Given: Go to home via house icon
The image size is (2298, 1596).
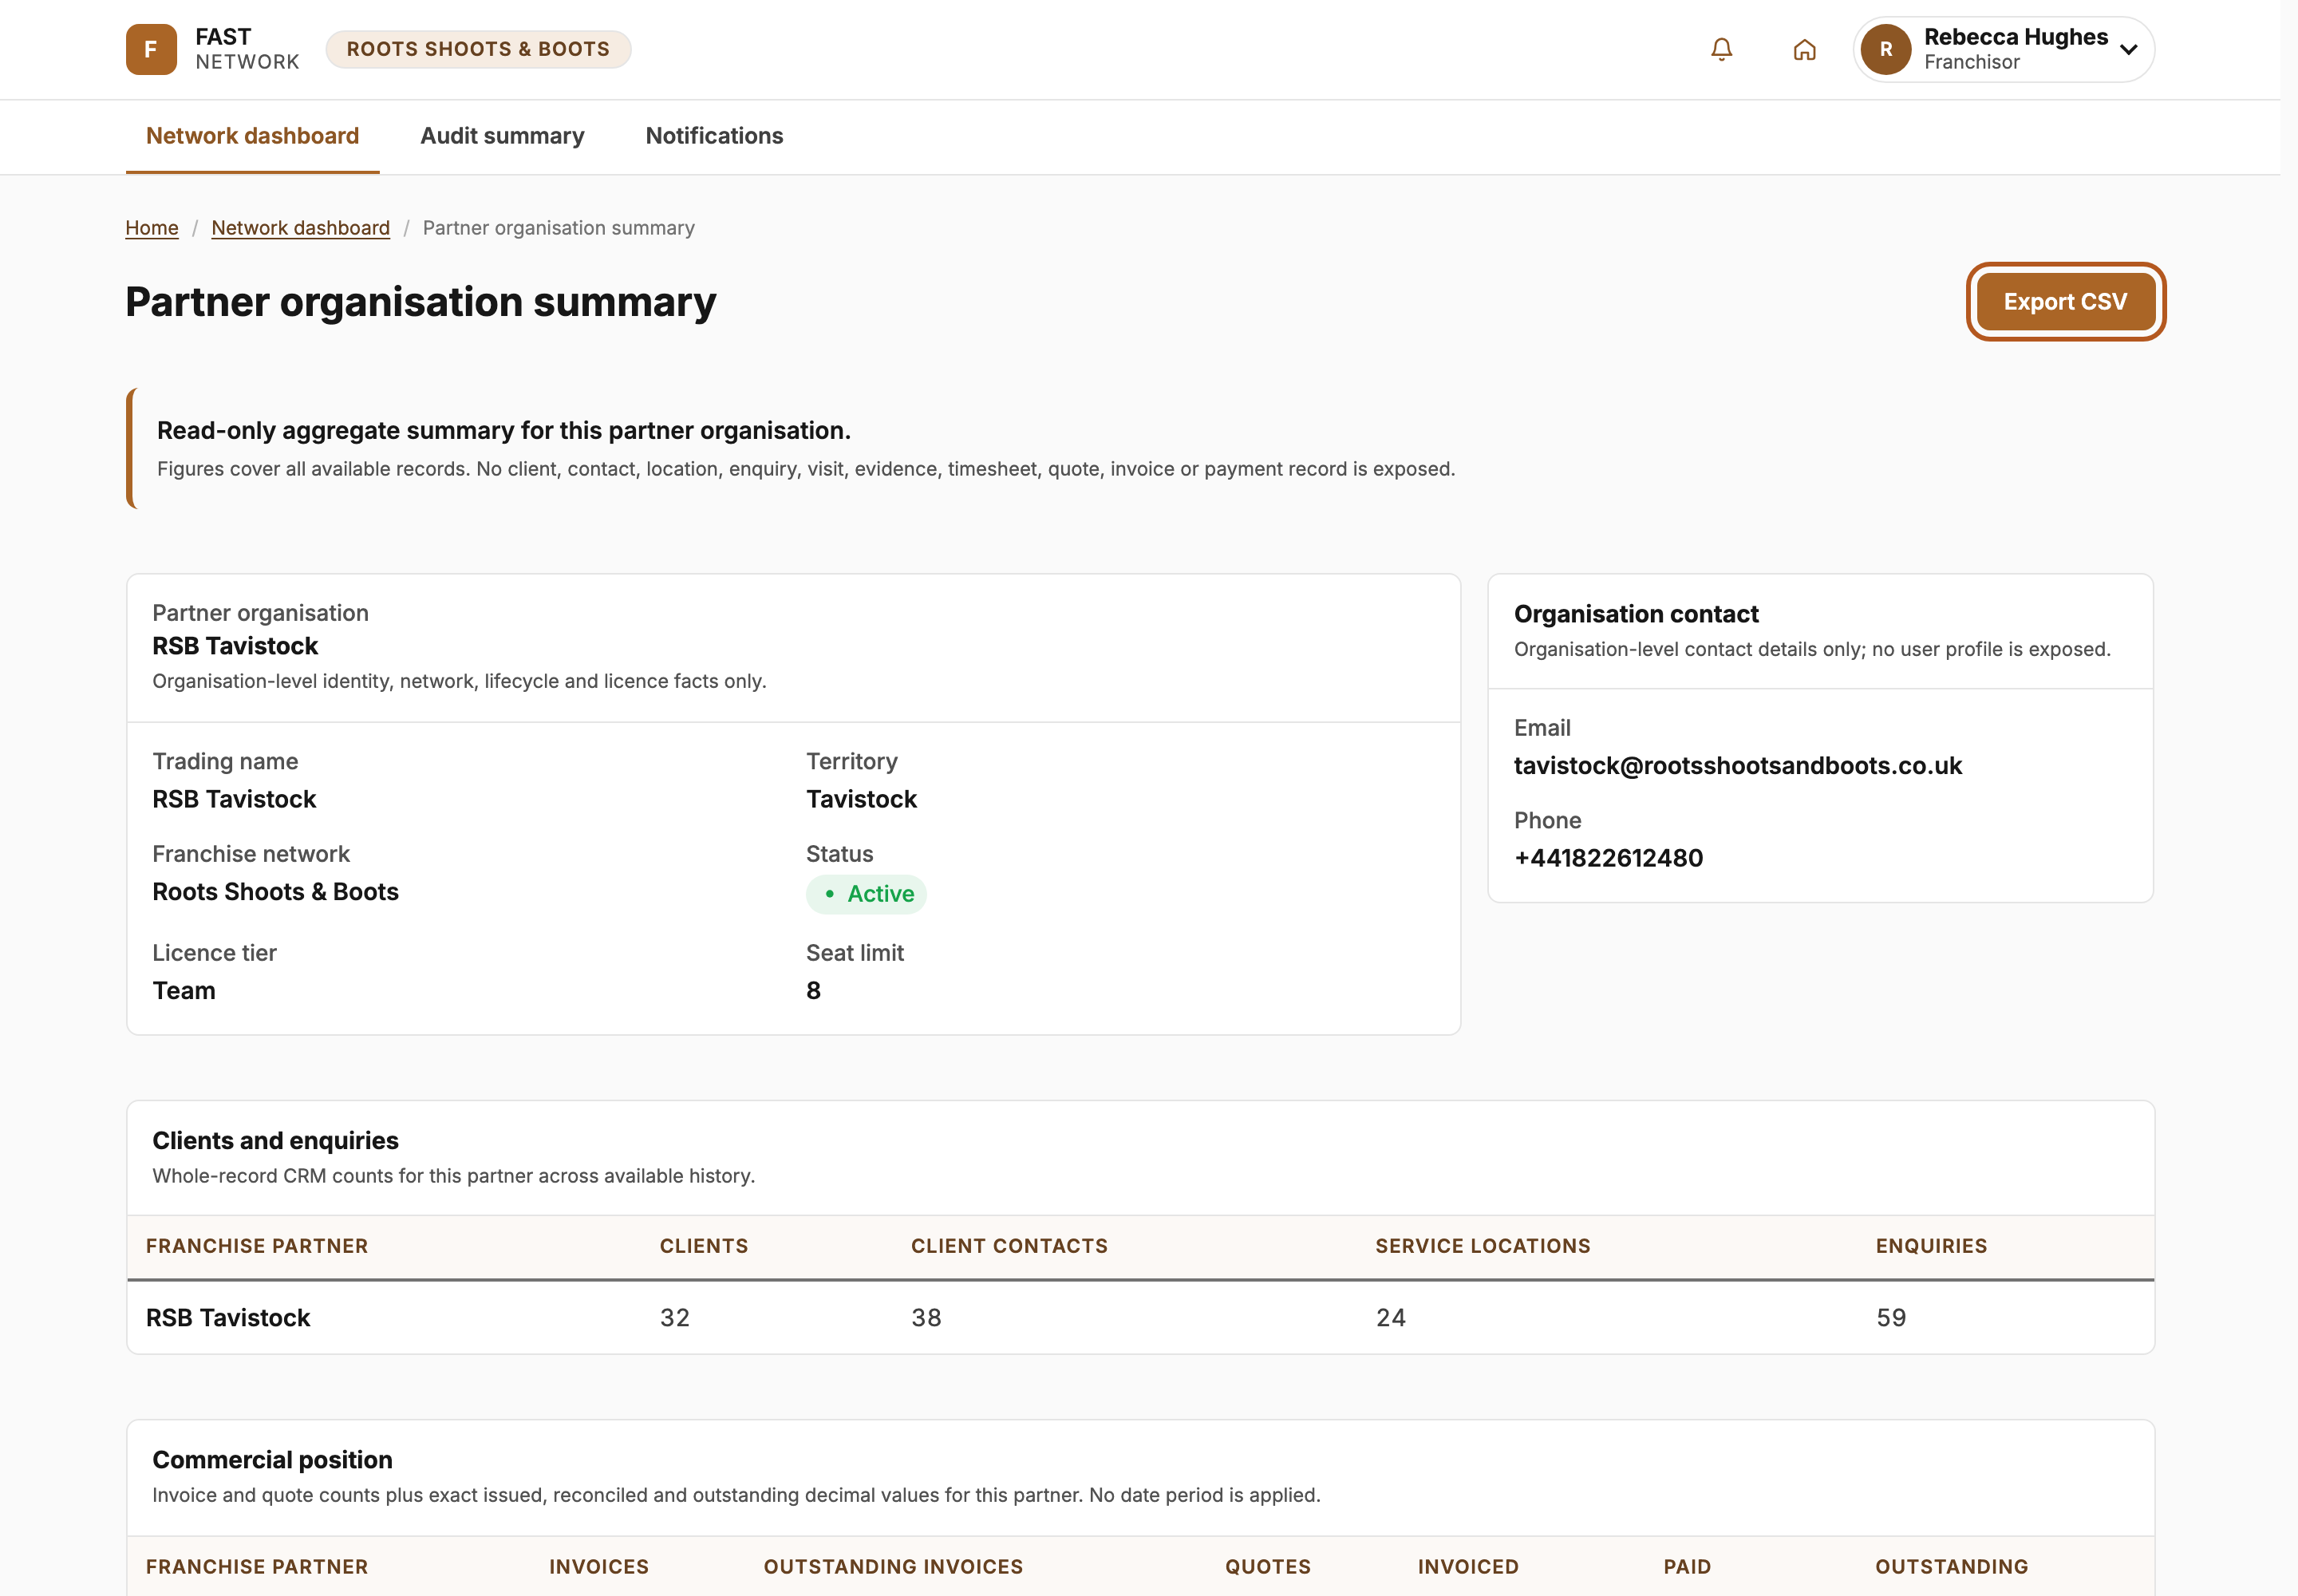Looking at the screenshot, I should pyautogui.click(x=1804, y=49).
